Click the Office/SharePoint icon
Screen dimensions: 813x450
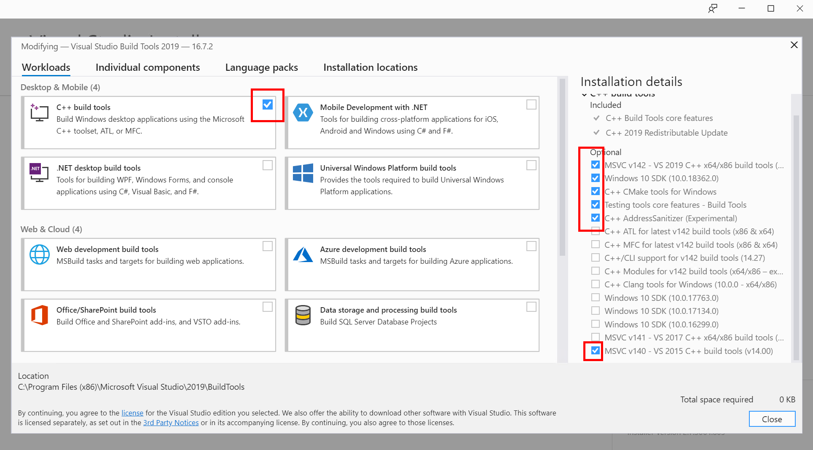tap(40, 315)
